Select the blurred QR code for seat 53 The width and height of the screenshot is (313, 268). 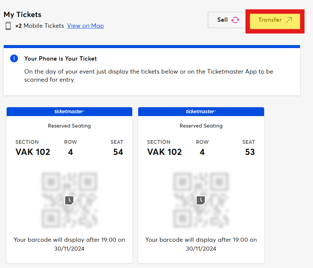201,200
